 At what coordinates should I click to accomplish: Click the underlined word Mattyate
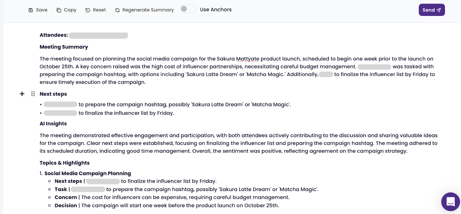pyautogui.click(x=247, y=59)
